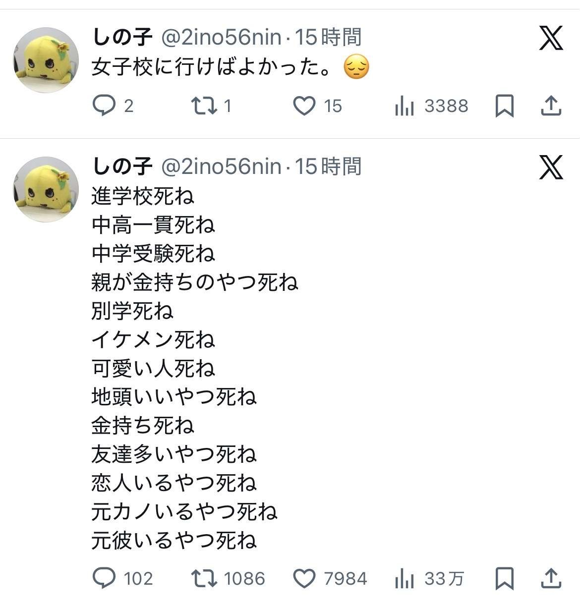The width and height of the screenshot is (580, 608).
Task: Open @2ino56nin handle on second tweet
Action: click(221, 167)
